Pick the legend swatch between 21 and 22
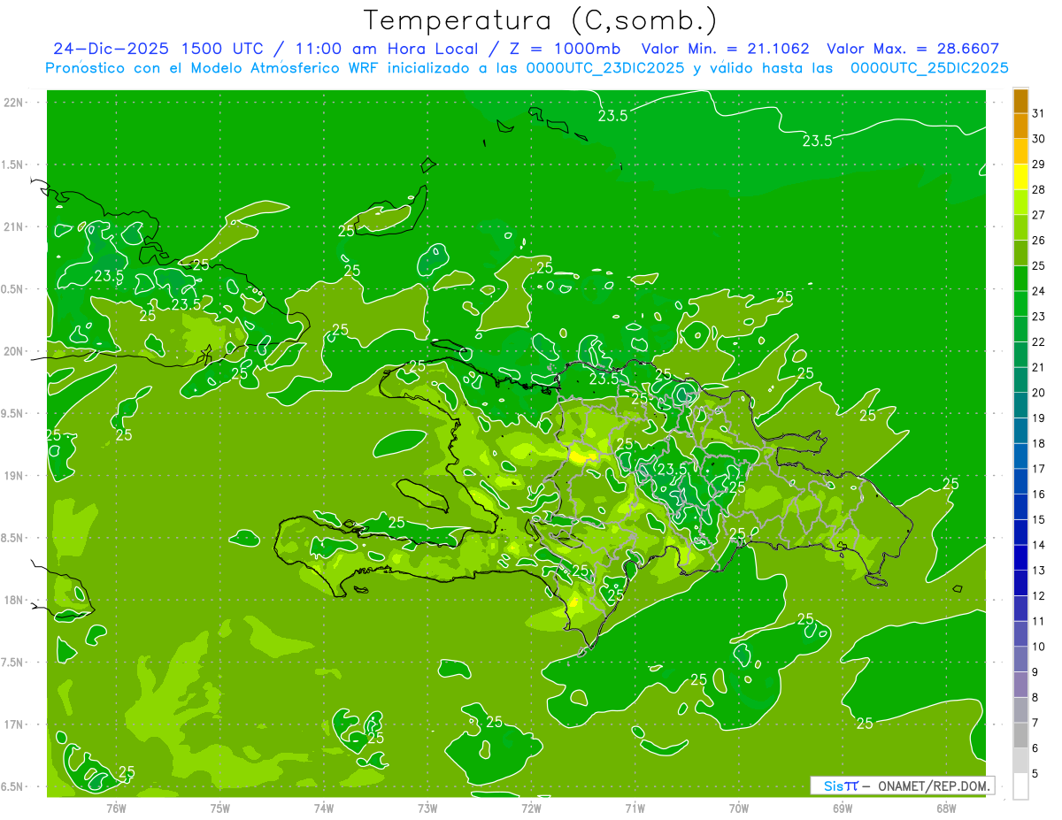Viewport: 1062px width, 820px height. point(1020,355)
